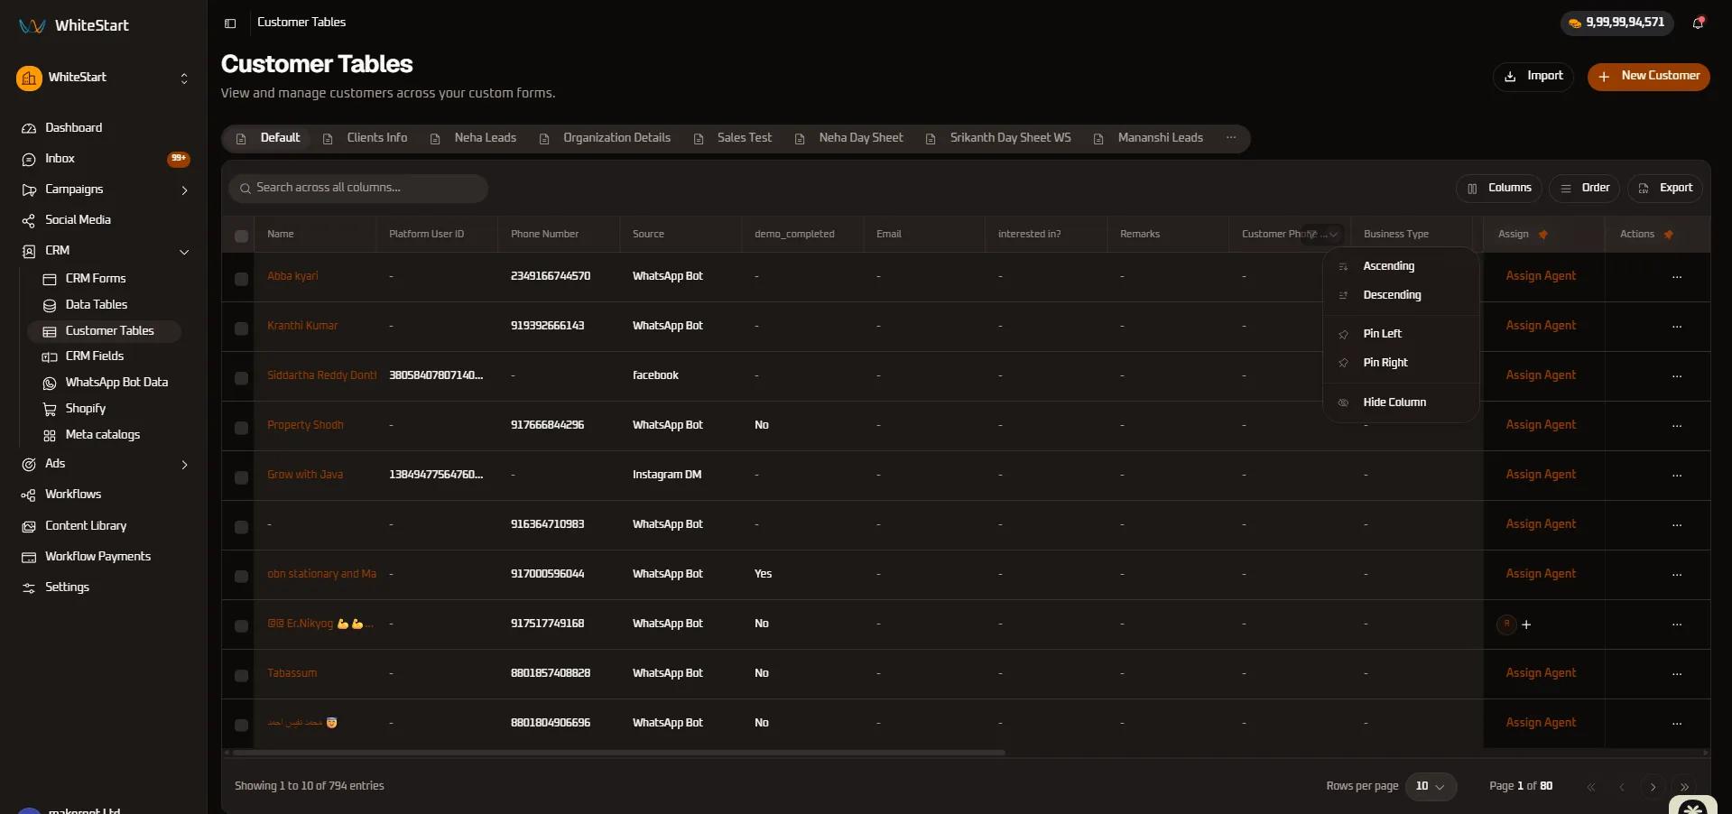Tick the select-all header checkbox
Viewport: 1732px width, 814px height.
241,236
